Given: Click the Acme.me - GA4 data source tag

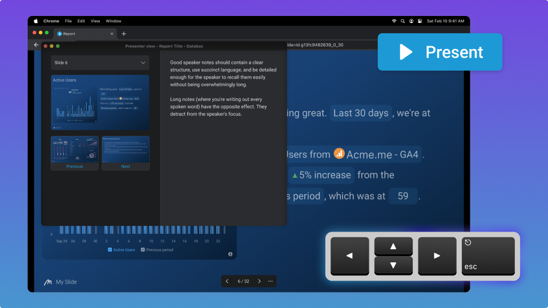Looking at the screenshot, I should point(377,155).
